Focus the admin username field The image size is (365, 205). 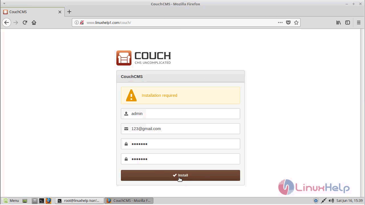coord(180,114)
